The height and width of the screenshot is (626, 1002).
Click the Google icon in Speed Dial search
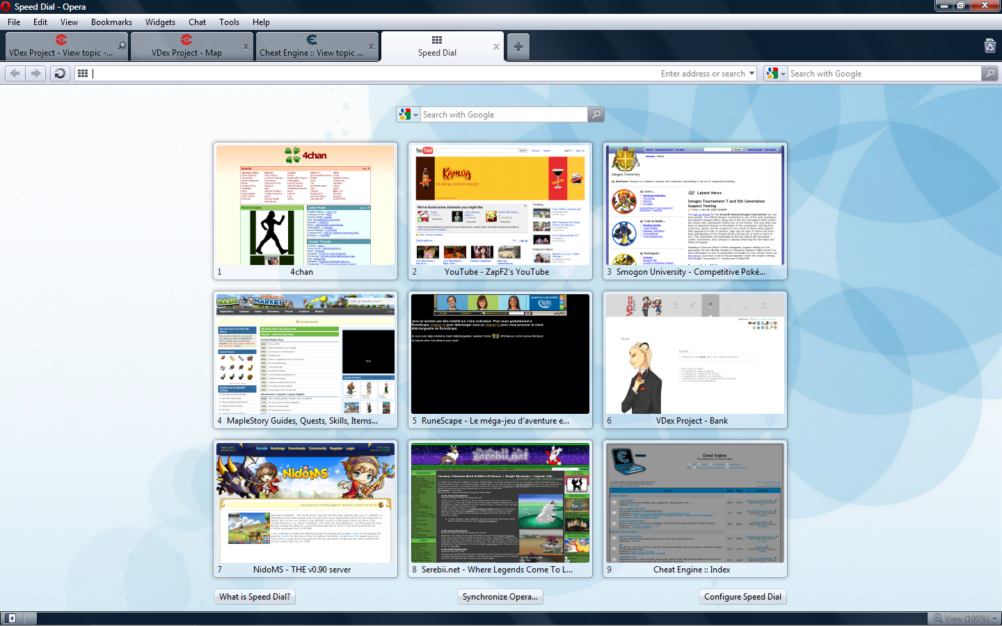pyautogui.click(x=405, y=115)
